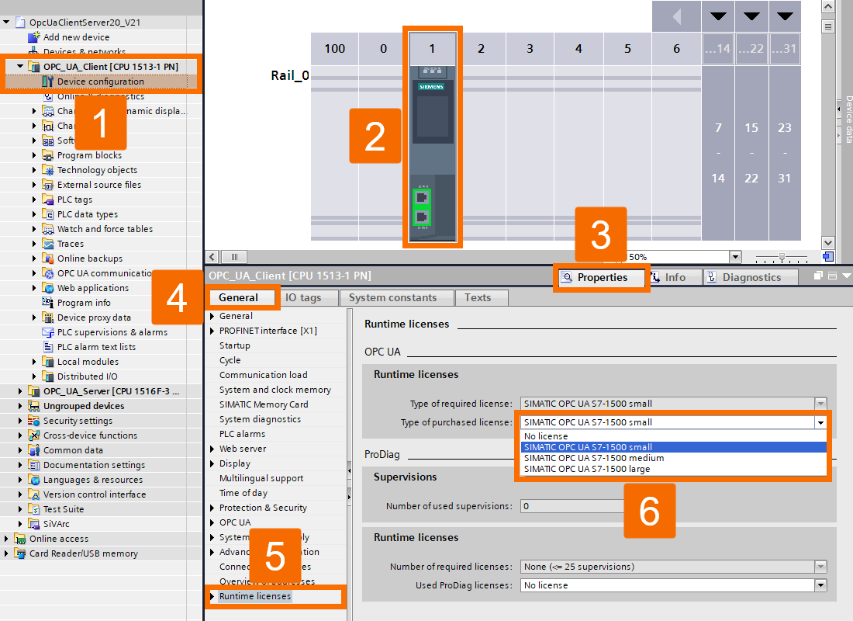The height and width of the screenshot is (621, 853).
Task: Expand PROFINET interface [X1] properties section
Action: (212, 331)
